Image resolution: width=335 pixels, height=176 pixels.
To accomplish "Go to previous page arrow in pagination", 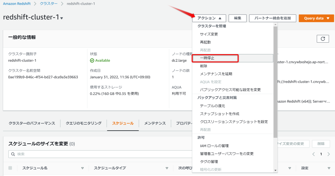I will tap(314, 154).
